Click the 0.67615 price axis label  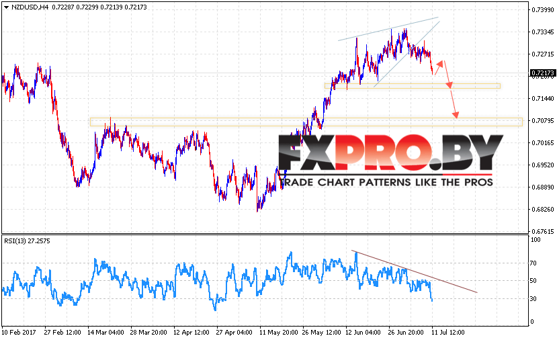pyautogui.click(x=542, y=231)
